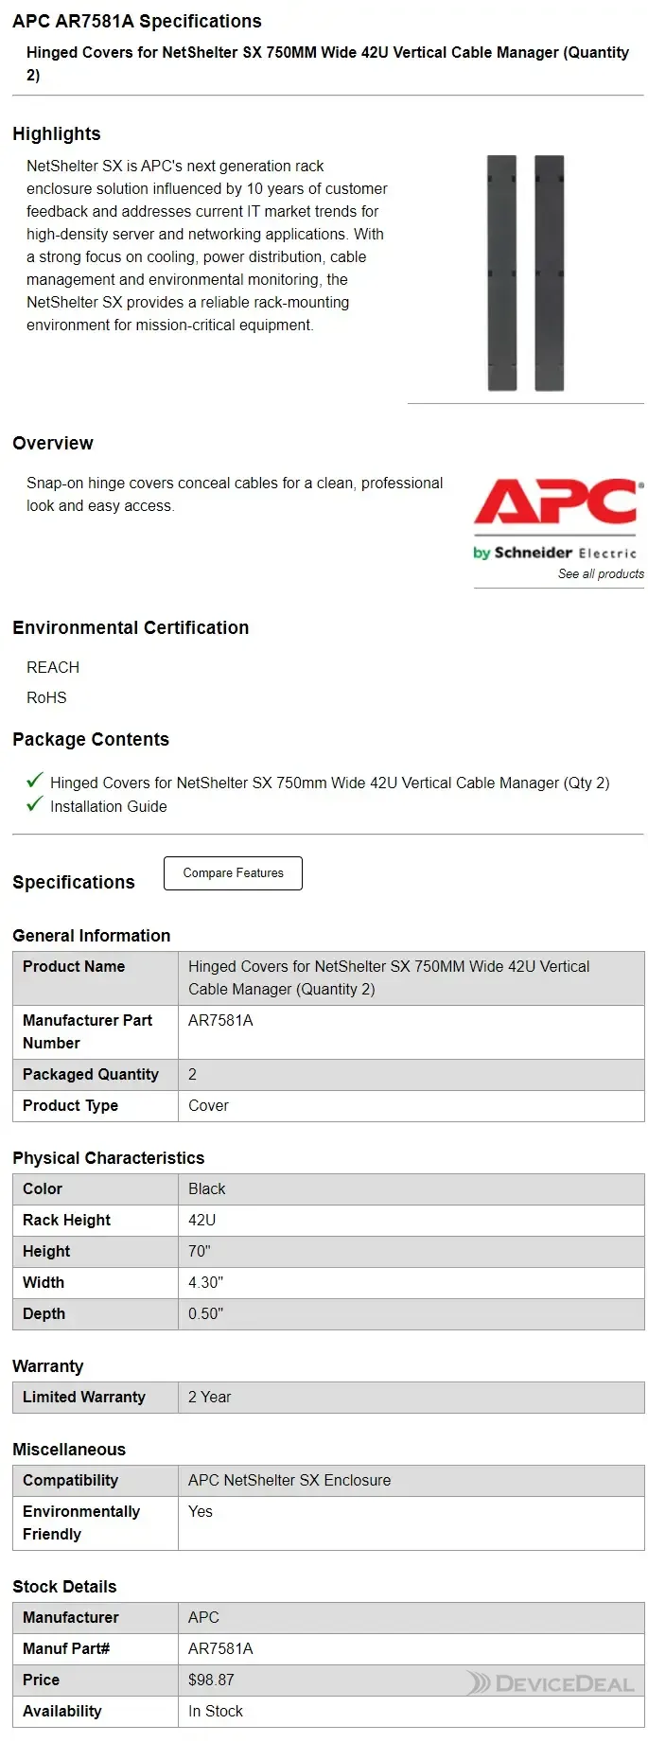Click the 2 Year warranty value
648x1742 pixels.
point(209,1397)
